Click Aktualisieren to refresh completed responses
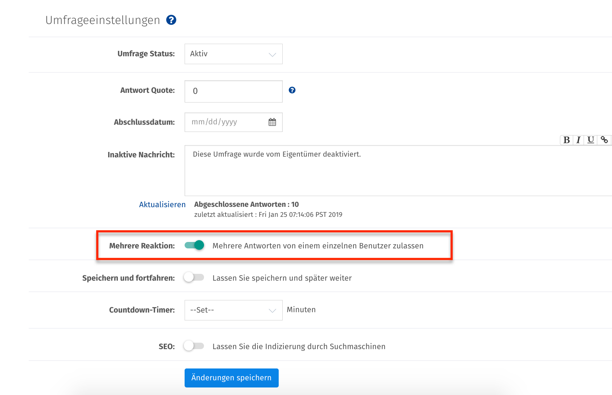612x395 pixels. point(162,204)
